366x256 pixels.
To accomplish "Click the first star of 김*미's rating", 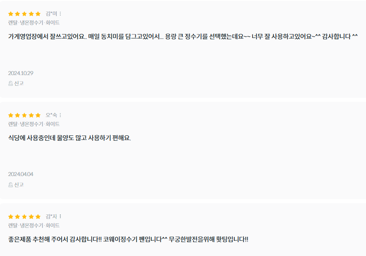I will [11, 14].
